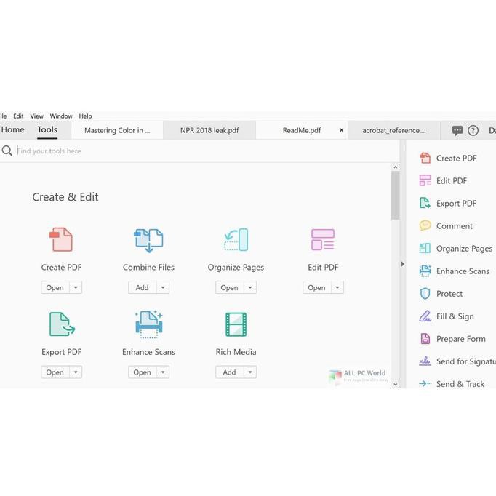Image resolution: width=496 pixels, height=496 pixels.
Task: Click Edit PDF icon in the right pane
Action: (425, 180)
